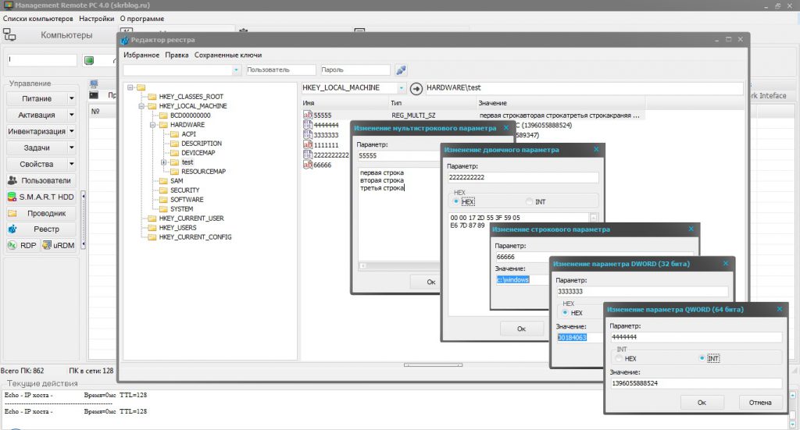This screenshot has height=430, width=800.
Task: Click the Редактор реестра title icon
Action: [x=124, y=40]
